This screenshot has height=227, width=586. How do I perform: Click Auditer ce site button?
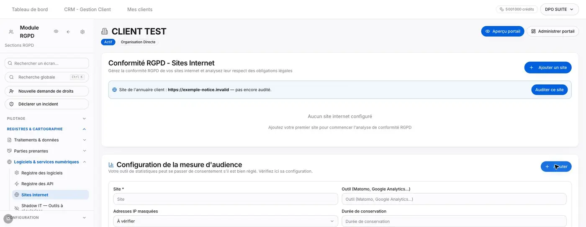tap(550, 90)
